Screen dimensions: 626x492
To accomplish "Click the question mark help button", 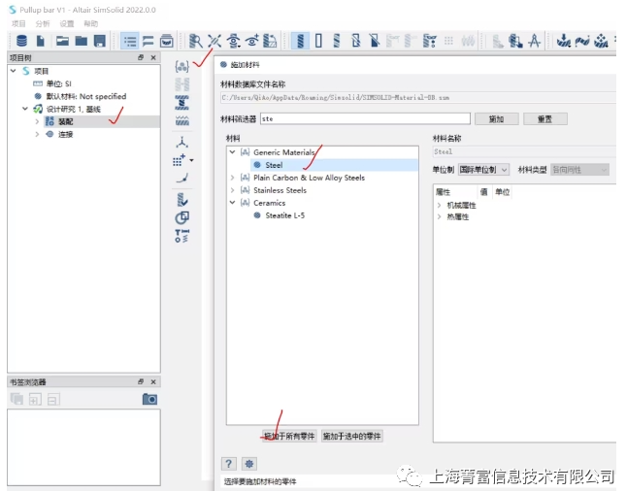I will [228, 463].
